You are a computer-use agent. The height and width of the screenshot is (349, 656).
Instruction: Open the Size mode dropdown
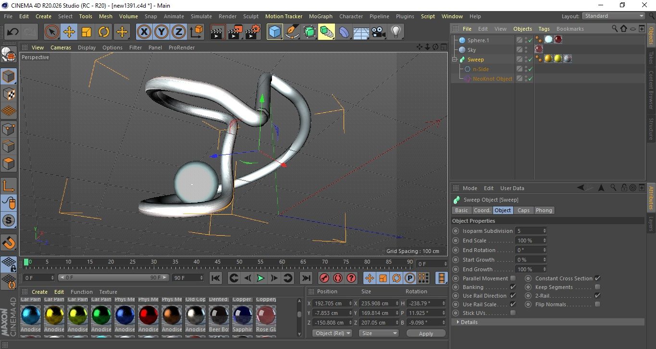[x=379, y=333]
